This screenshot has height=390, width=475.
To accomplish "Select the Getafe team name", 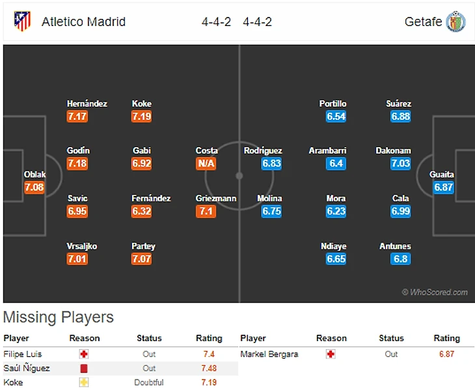I will (x=423, y=21).
